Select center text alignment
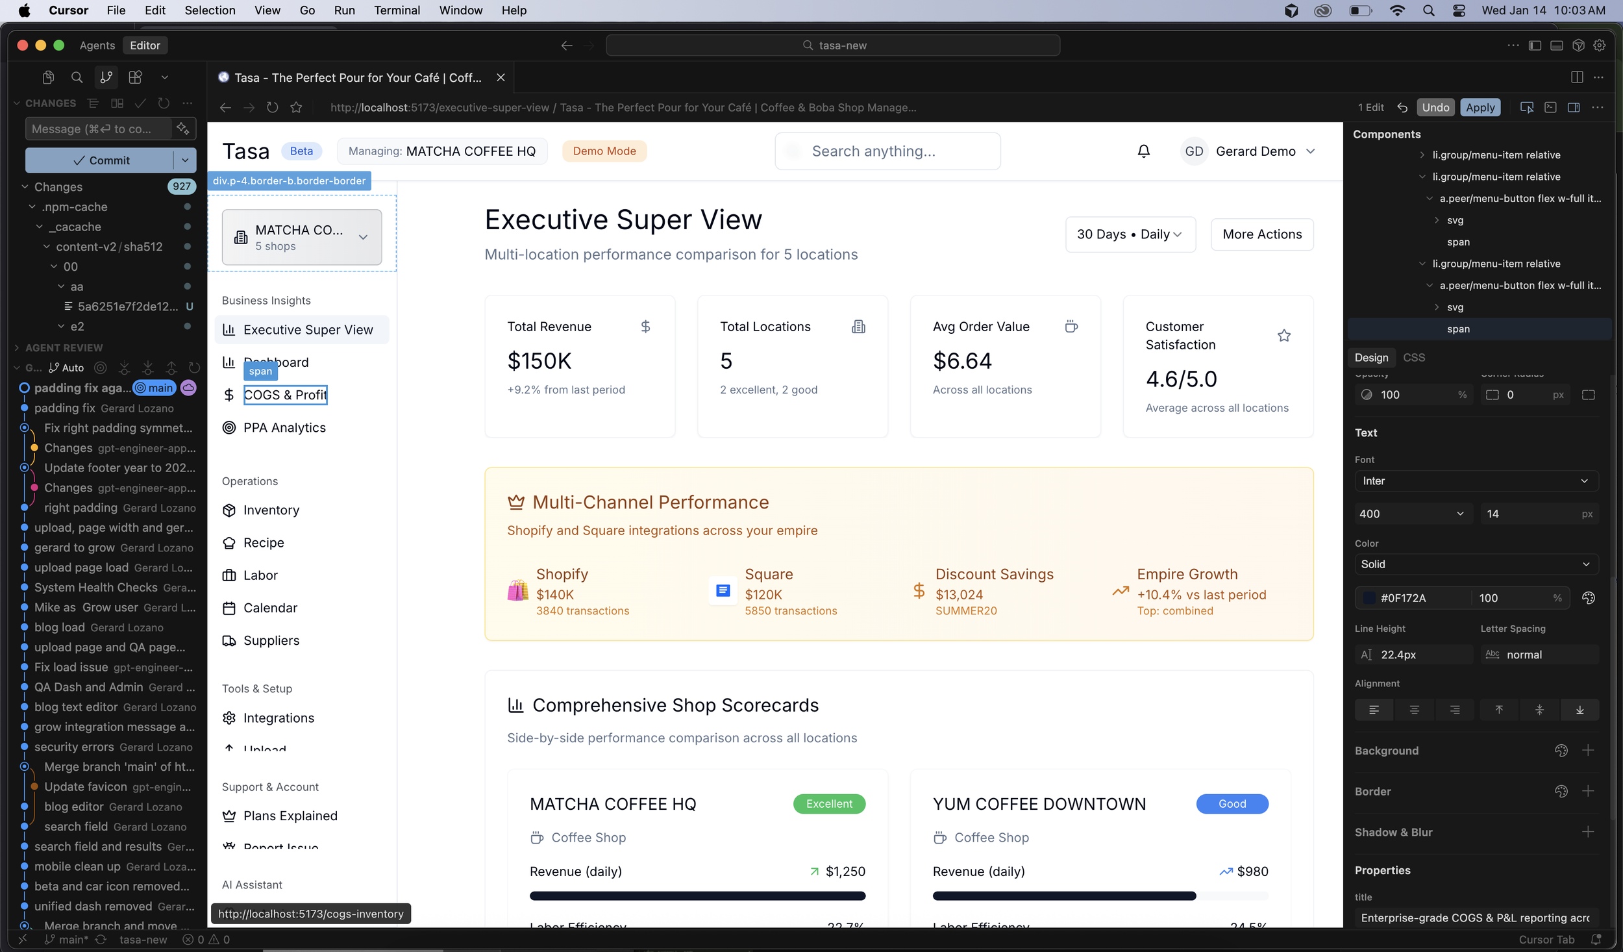The image size is (1623, 952). click(1414, 710)
